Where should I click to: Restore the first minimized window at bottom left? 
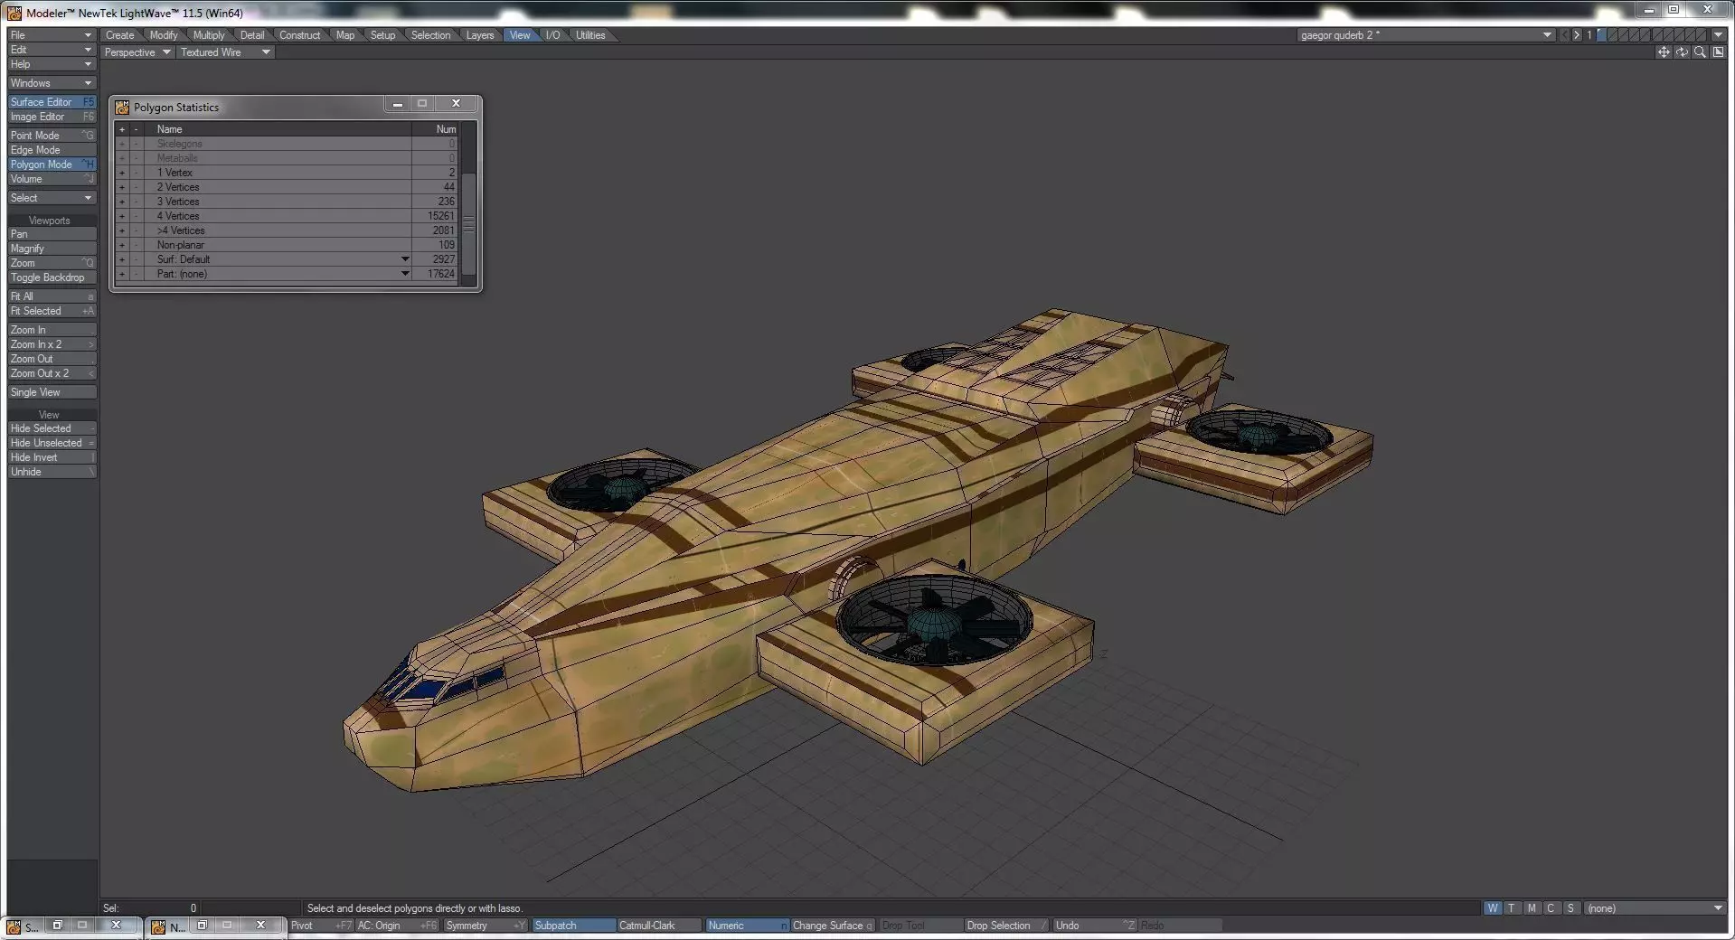57,926
